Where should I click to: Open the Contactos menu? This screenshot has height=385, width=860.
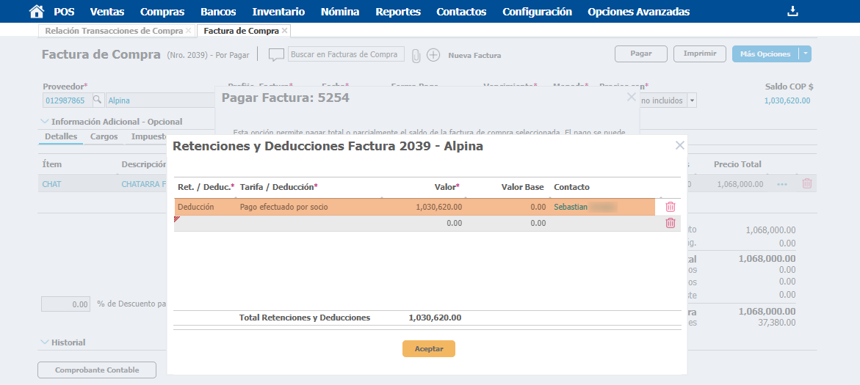[461, 12]
